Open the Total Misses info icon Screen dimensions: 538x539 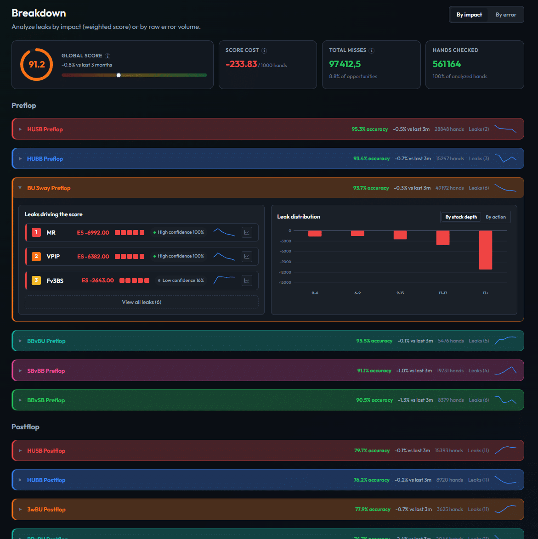[x=372, y=51]
